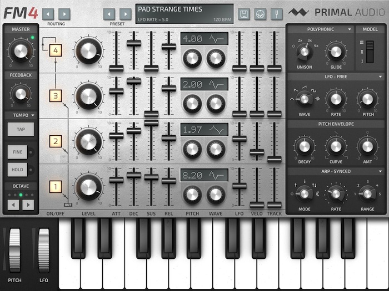Image resolution: width=389 pixels, height=291 pixels.
Task: Click operator 2 Wave knob
Action: click(x=216, y=149)
